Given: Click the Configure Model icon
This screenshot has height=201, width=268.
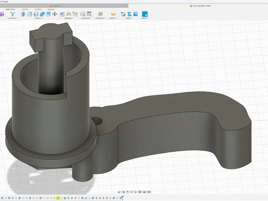Looking at the screenshot, I should pyautogui.click(x=83, y=14).
